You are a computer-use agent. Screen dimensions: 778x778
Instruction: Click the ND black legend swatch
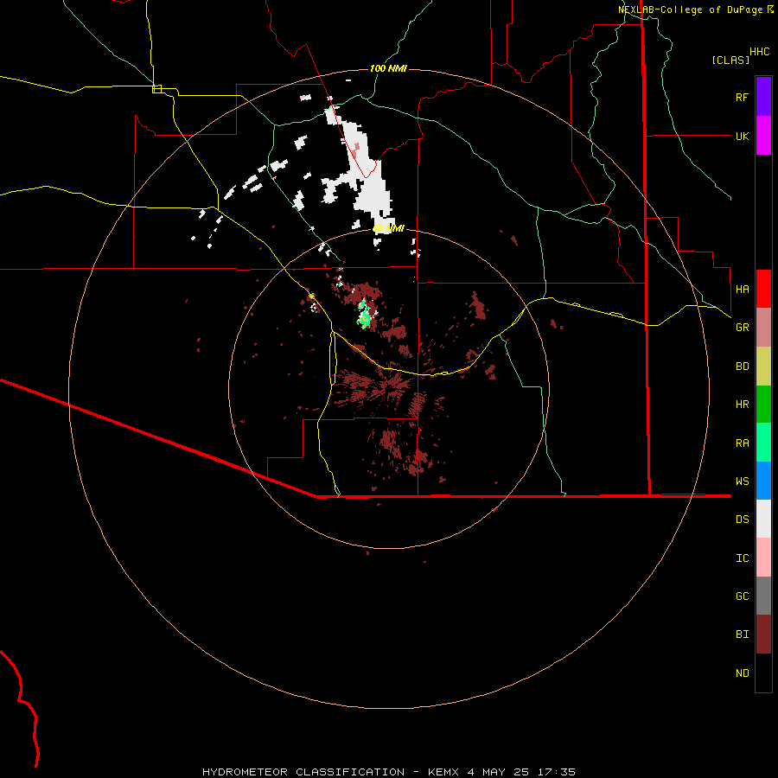(763, 673)
